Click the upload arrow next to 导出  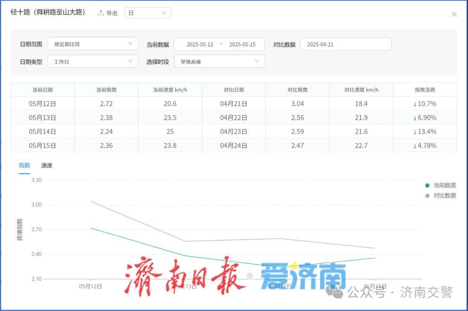pos(101,13)
